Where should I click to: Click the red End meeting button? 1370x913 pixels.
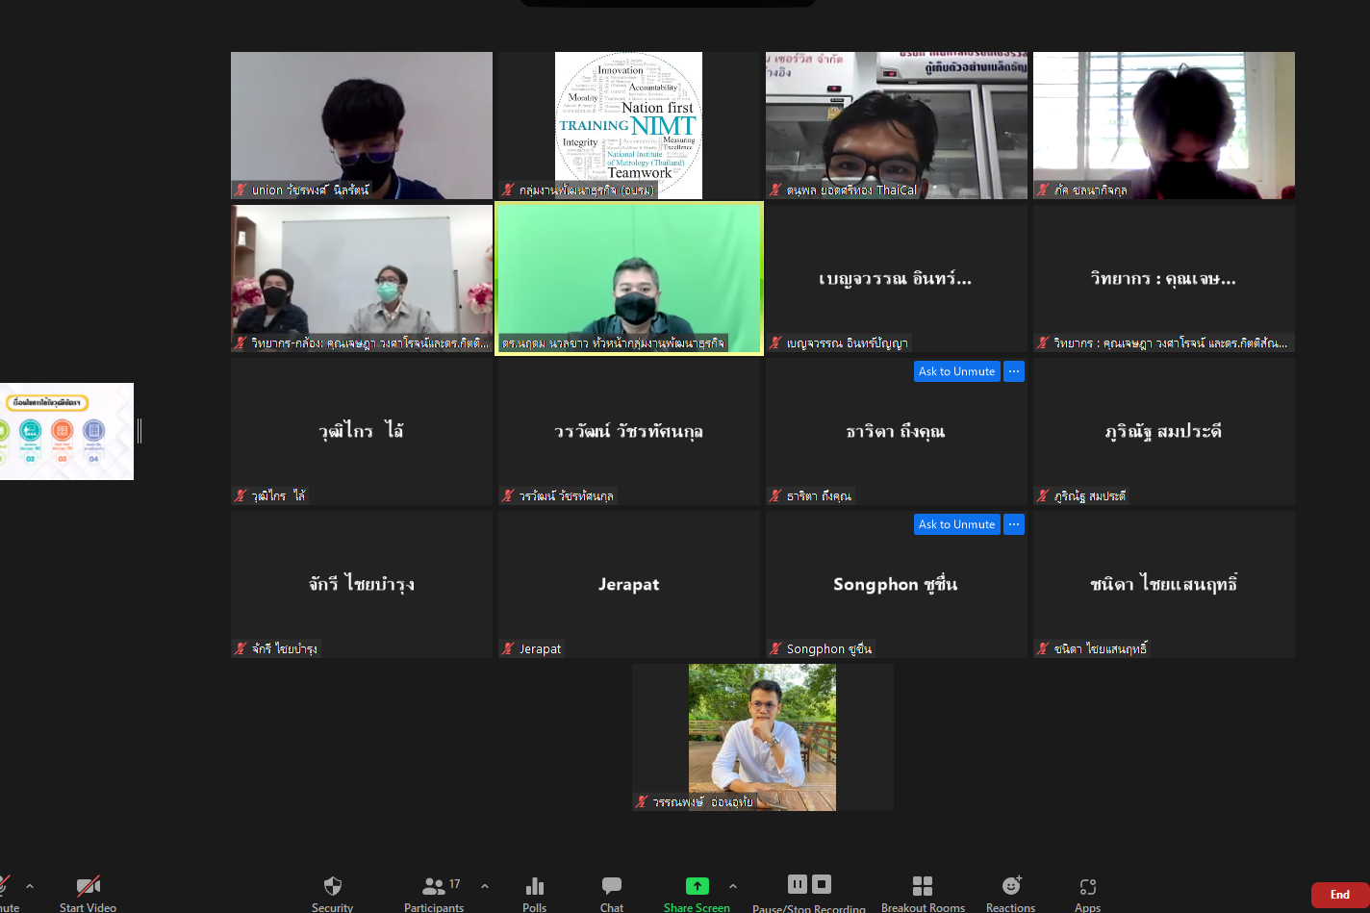pos(1339,895)
